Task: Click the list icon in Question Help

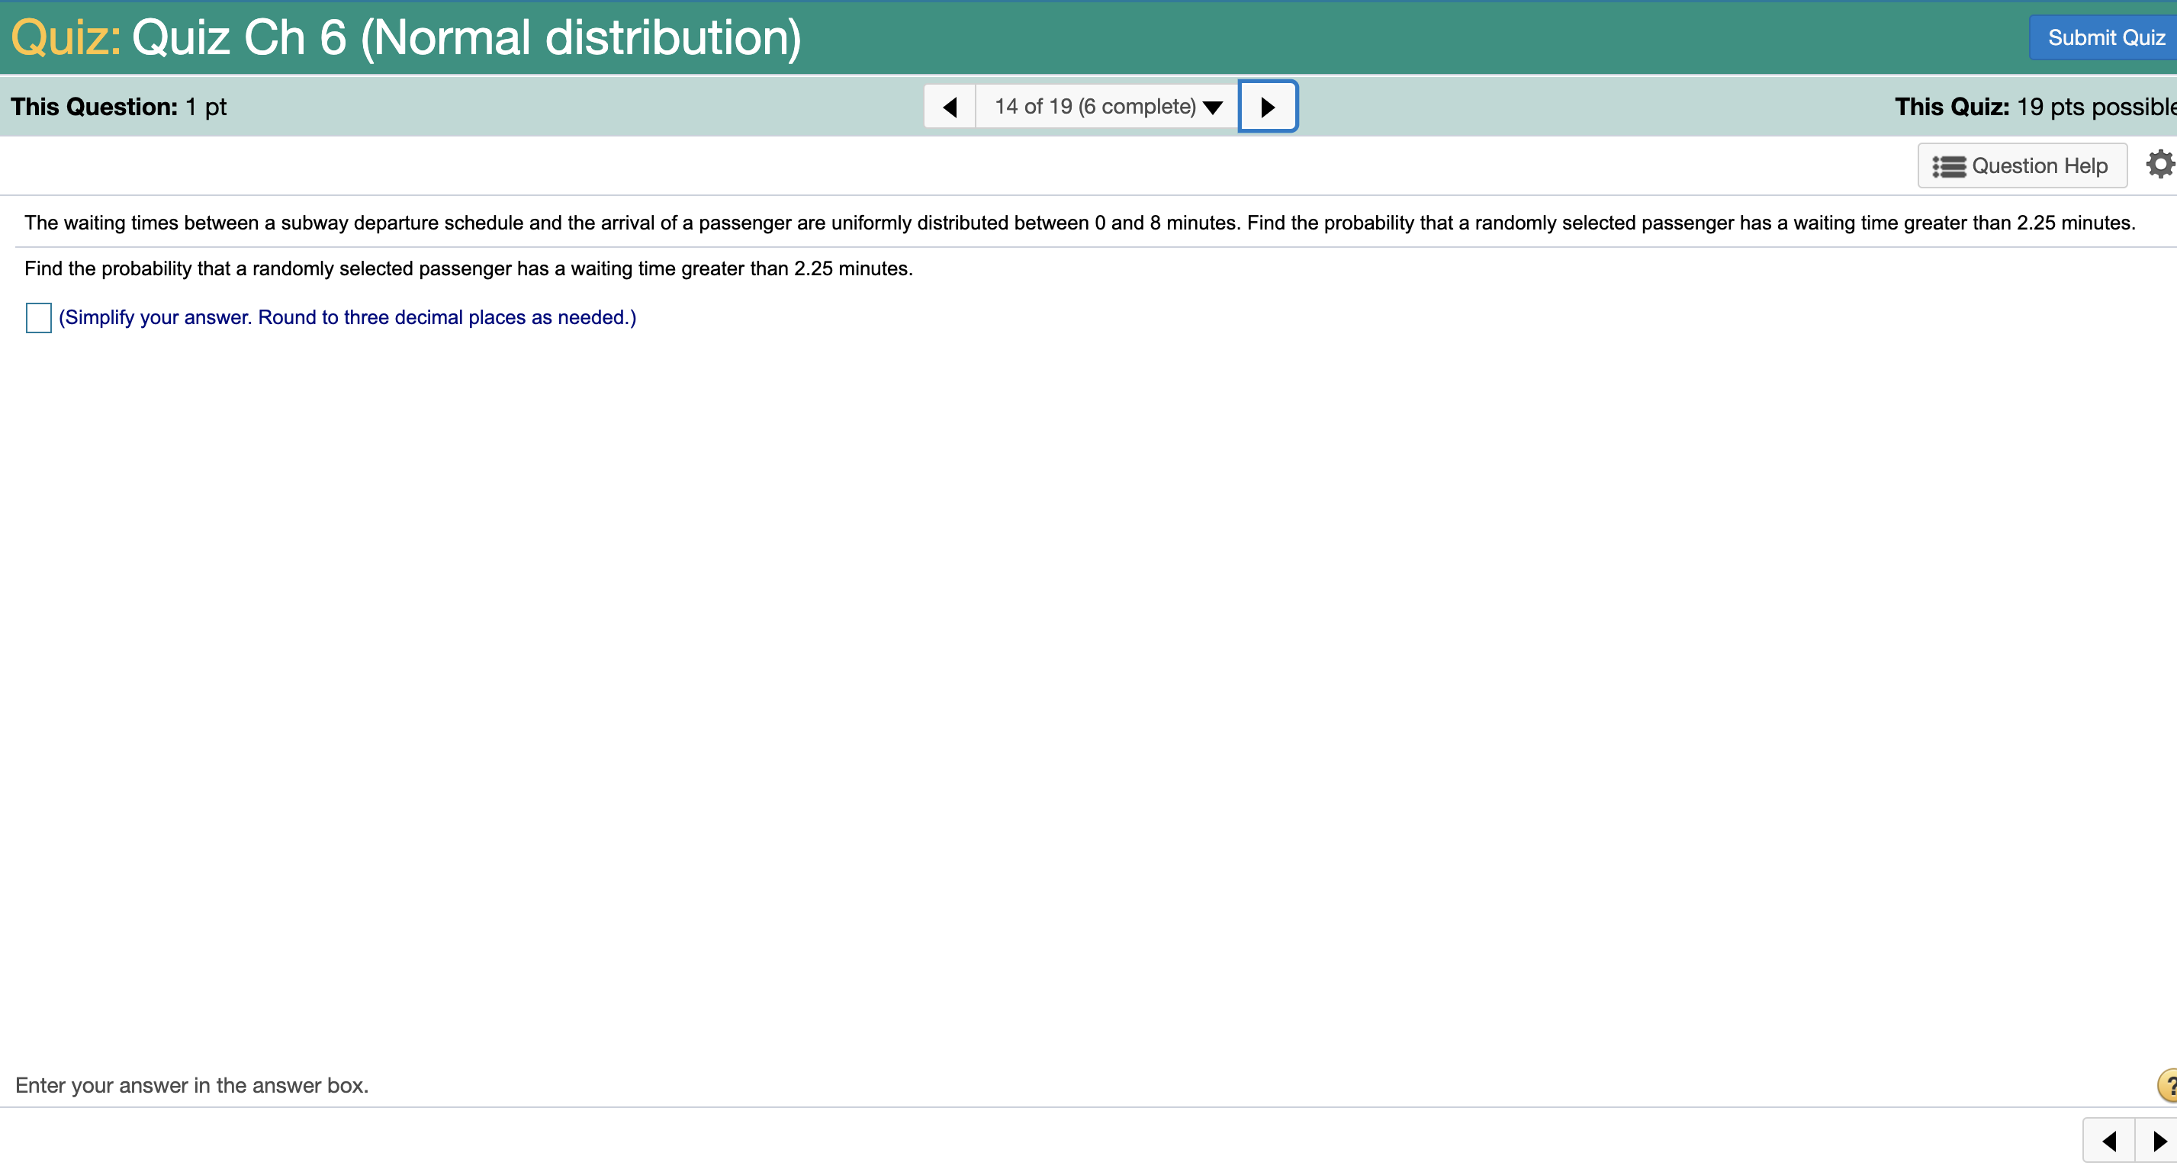Action: point(1949,166)
